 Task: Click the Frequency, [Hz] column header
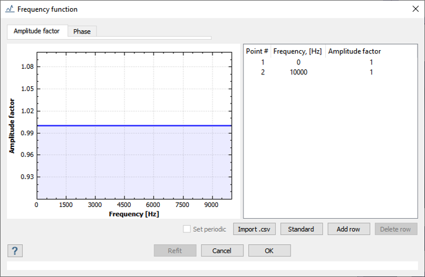(298, 51)
